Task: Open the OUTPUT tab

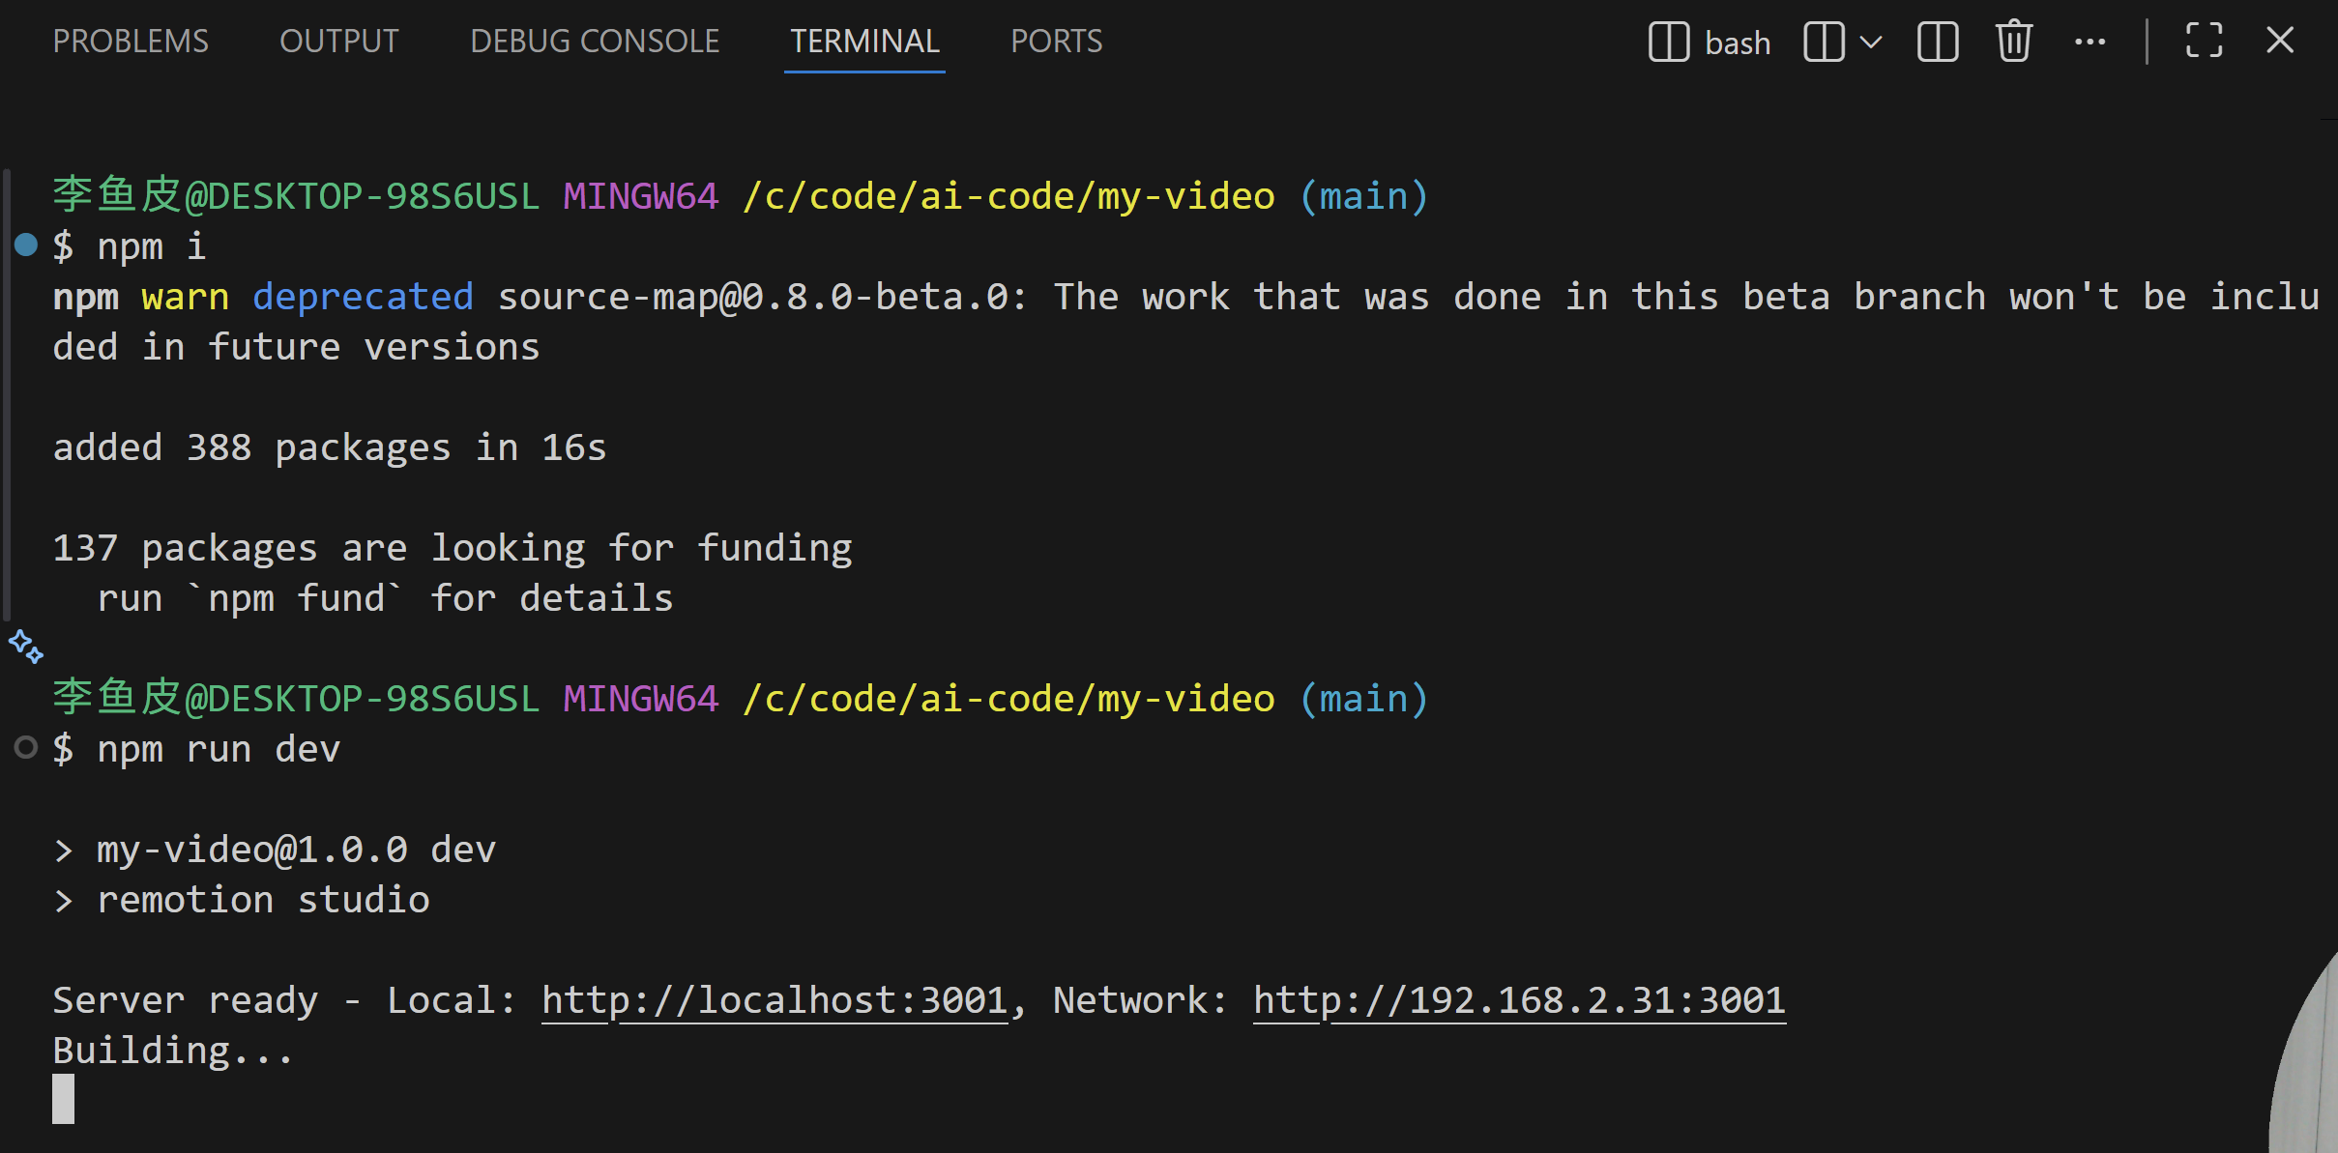Action: click(x=338, y=41)
